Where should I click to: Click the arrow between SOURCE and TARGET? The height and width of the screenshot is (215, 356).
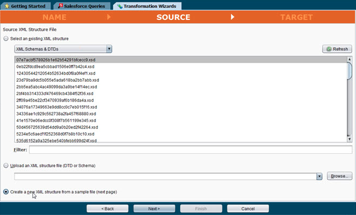233,17
